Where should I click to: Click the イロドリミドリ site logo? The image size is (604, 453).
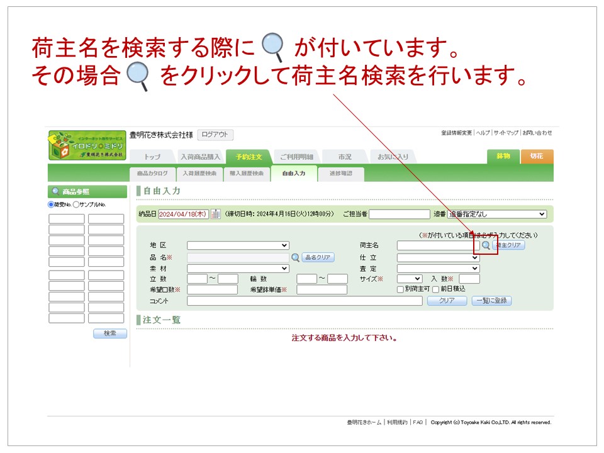coord(87,146)
